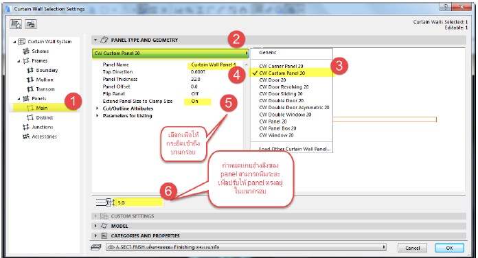Click the favorites star icon at top-left

point(16,24)
